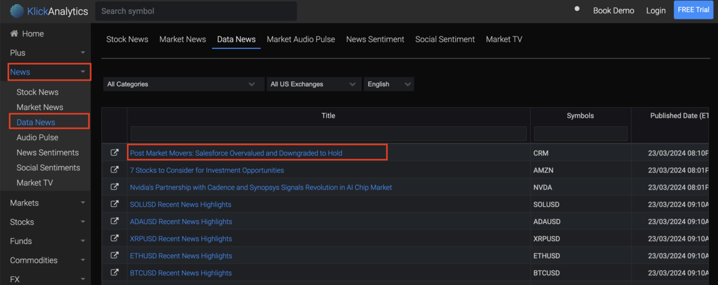718x285 pixels.
Task: Open the Social Sentiment tab
Action: point(445,39)
